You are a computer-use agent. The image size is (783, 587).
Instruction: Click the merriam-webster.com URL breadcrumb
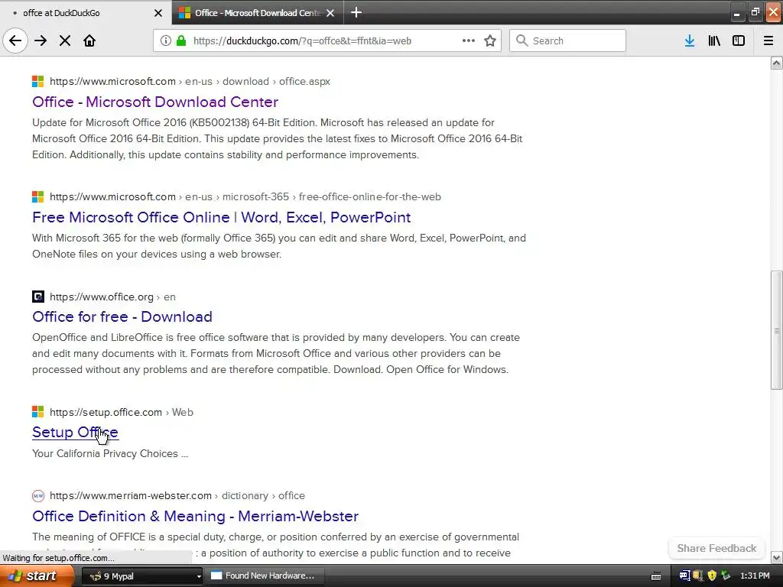177,495
